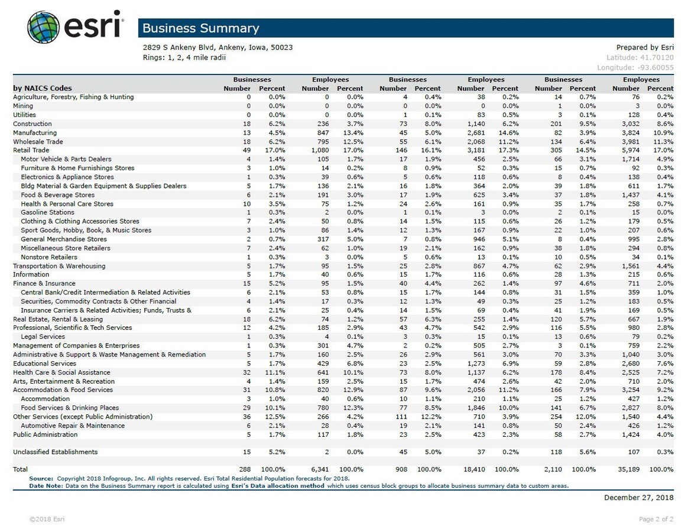Select "Food & Beverage Stores" row label

coord(57,195)
